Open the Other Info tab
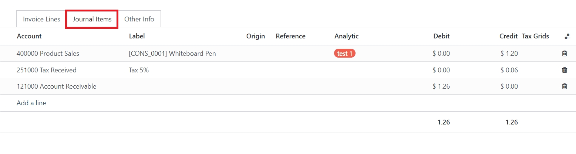 [139, 19]
